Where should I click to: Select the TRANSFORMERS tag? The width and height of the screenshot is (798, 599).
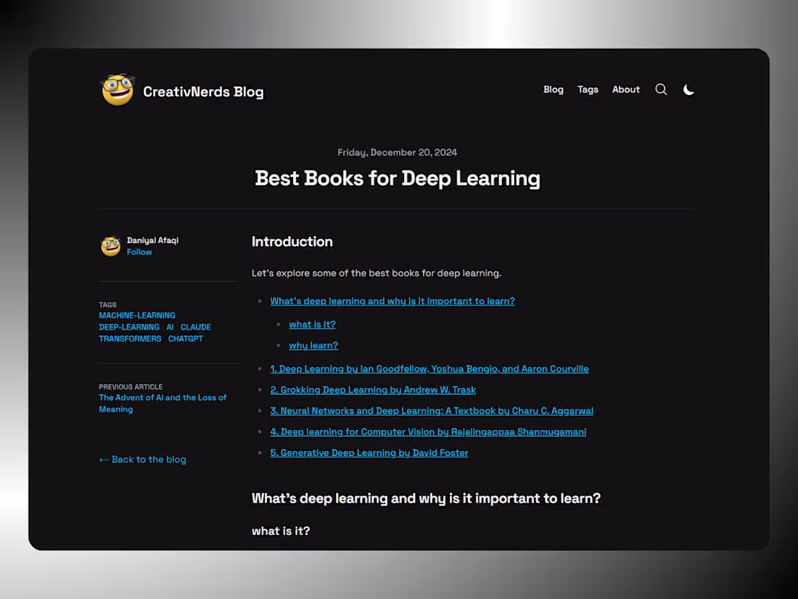click(130, 338)
